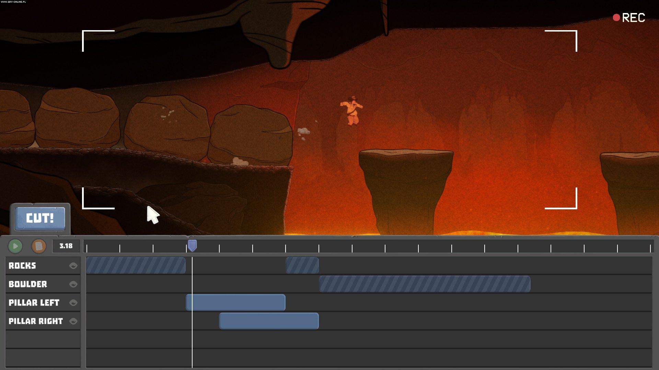
Task: Select the PILLAR RIGHT track label
Action: [36, 321]
